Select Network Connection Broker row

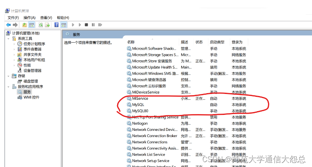tap(187, 136)
